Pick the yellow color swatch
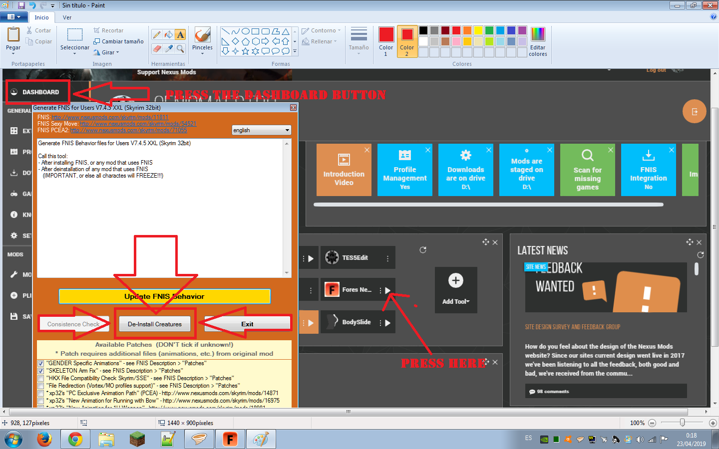 (478, 30)
